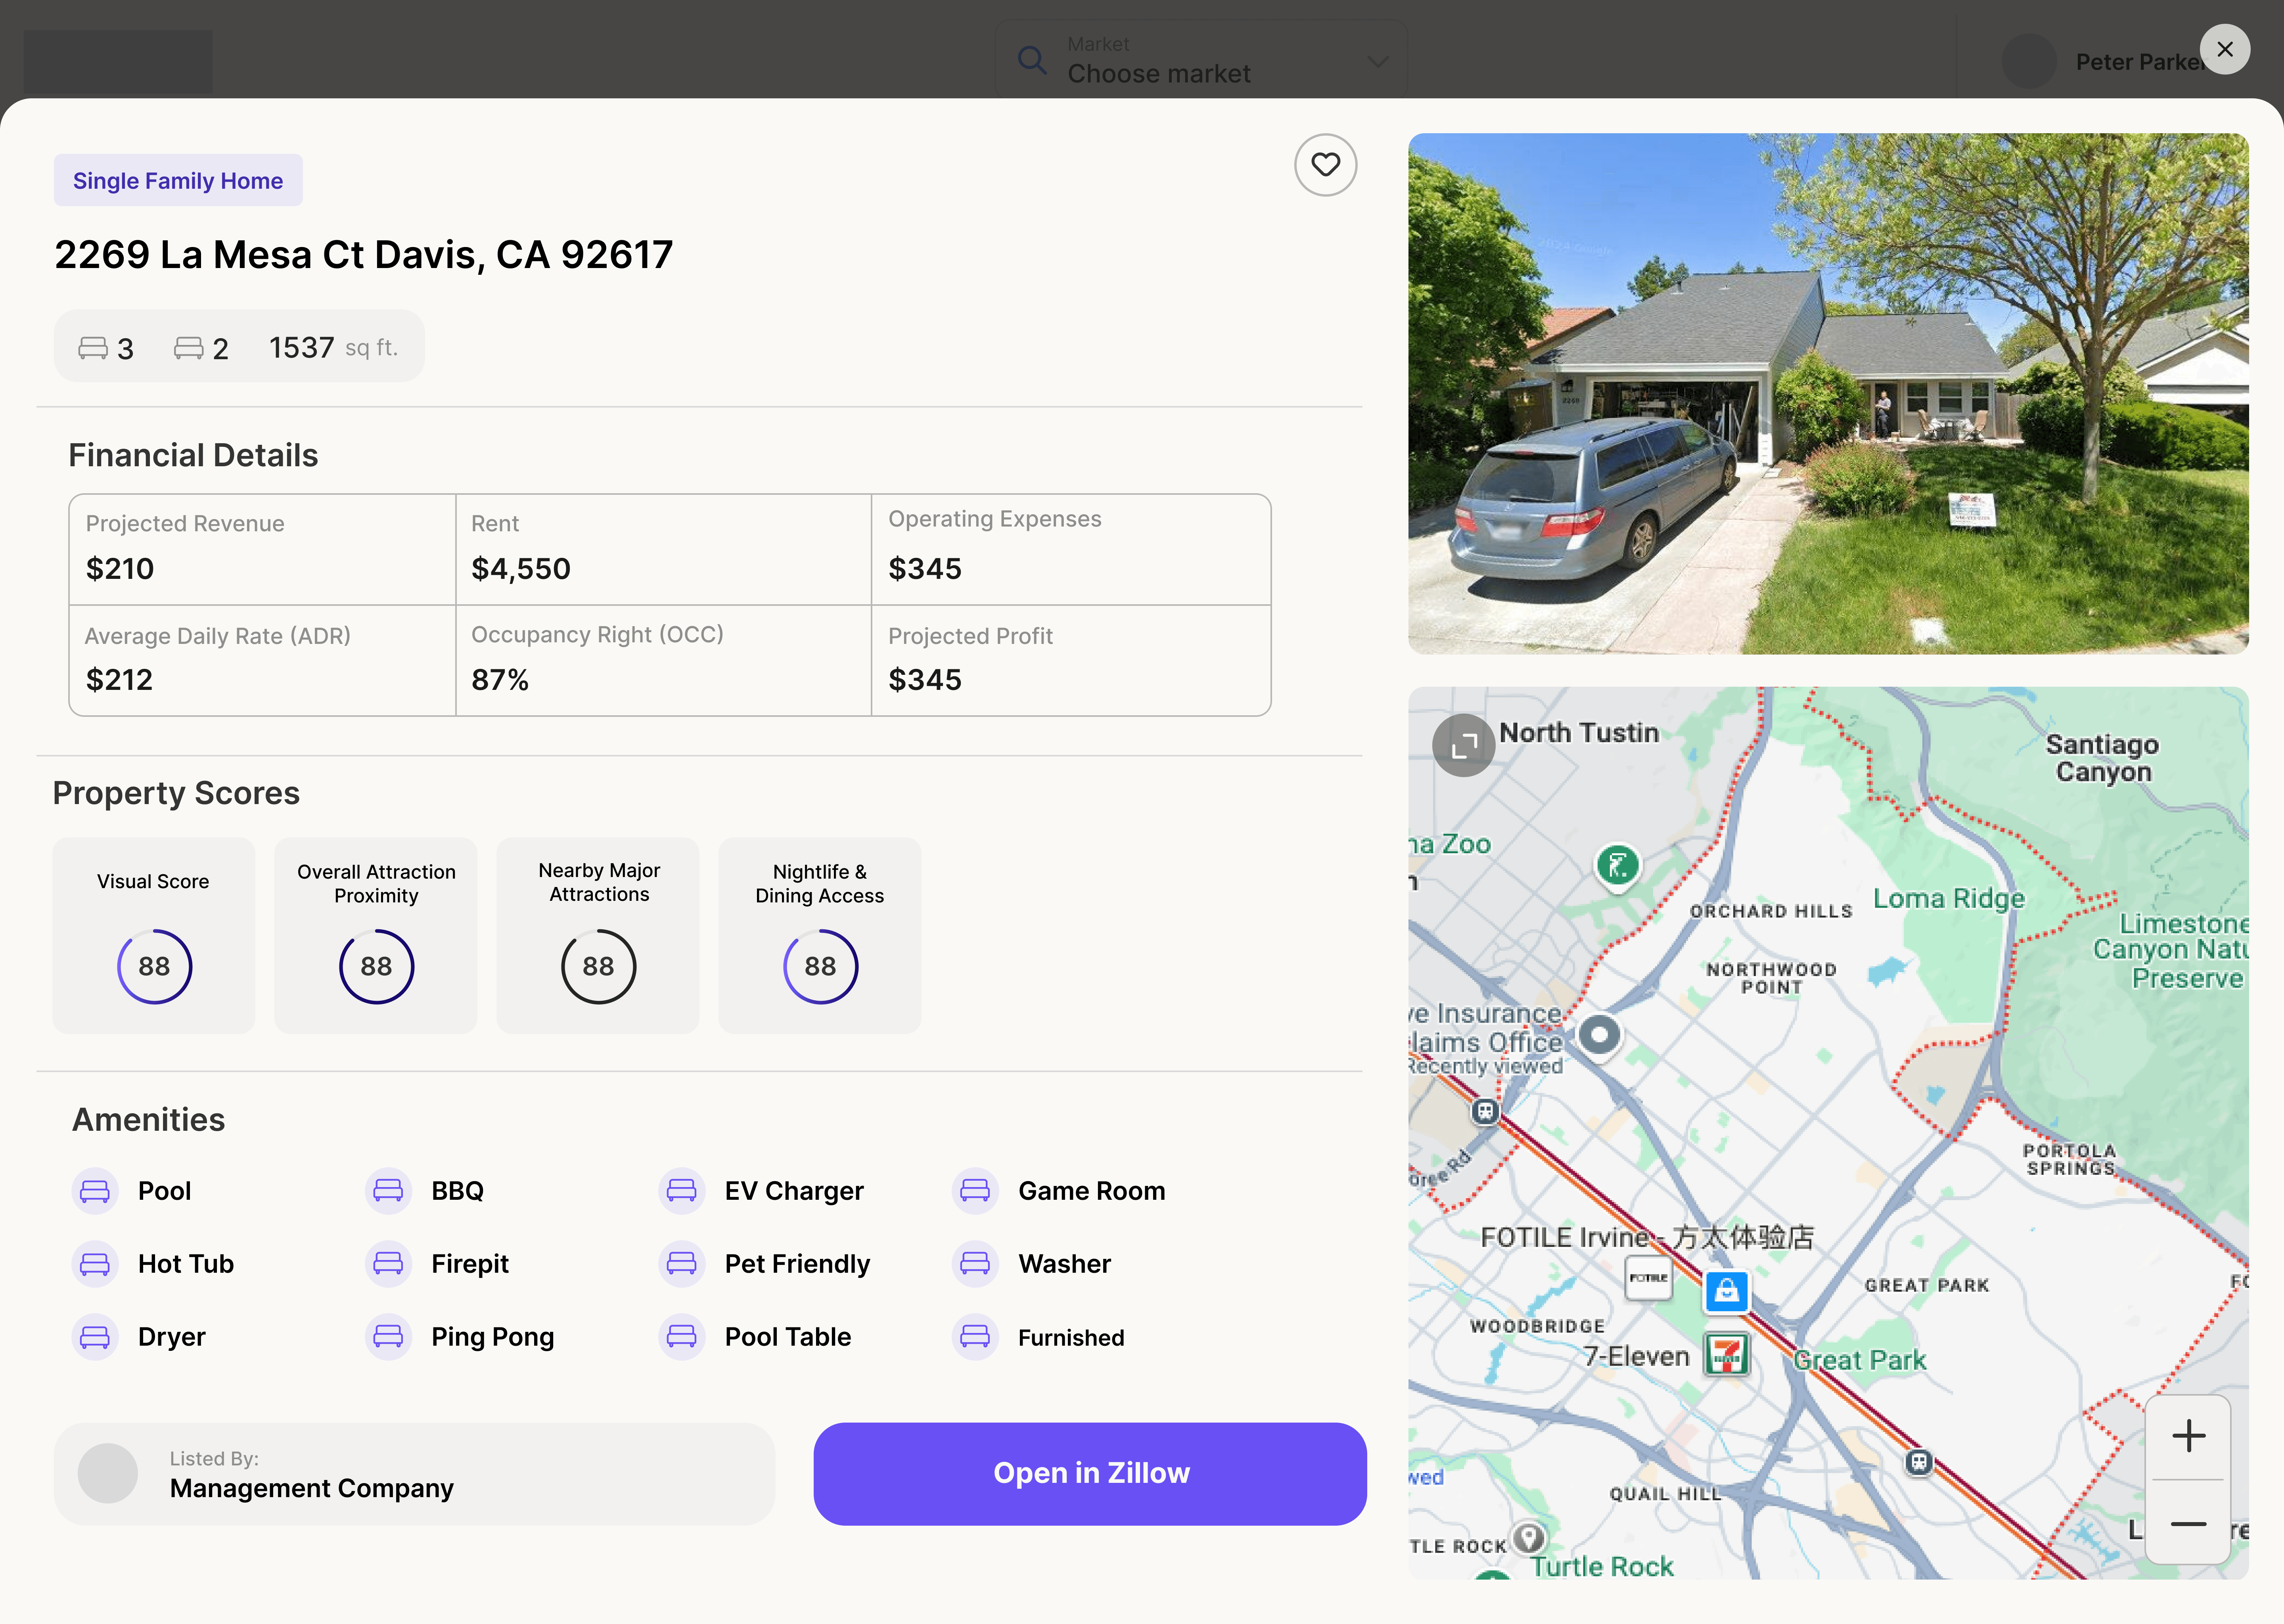The height and width of the screenshot is (1624, 2284).
Task: Click the Projected Revenue $210 cell
Action: click(x=262, y=549)
